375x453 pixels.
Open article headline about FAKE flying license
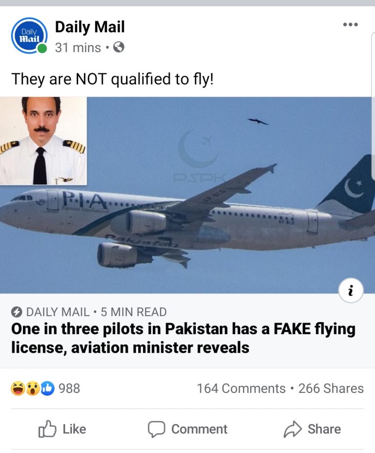183,338
